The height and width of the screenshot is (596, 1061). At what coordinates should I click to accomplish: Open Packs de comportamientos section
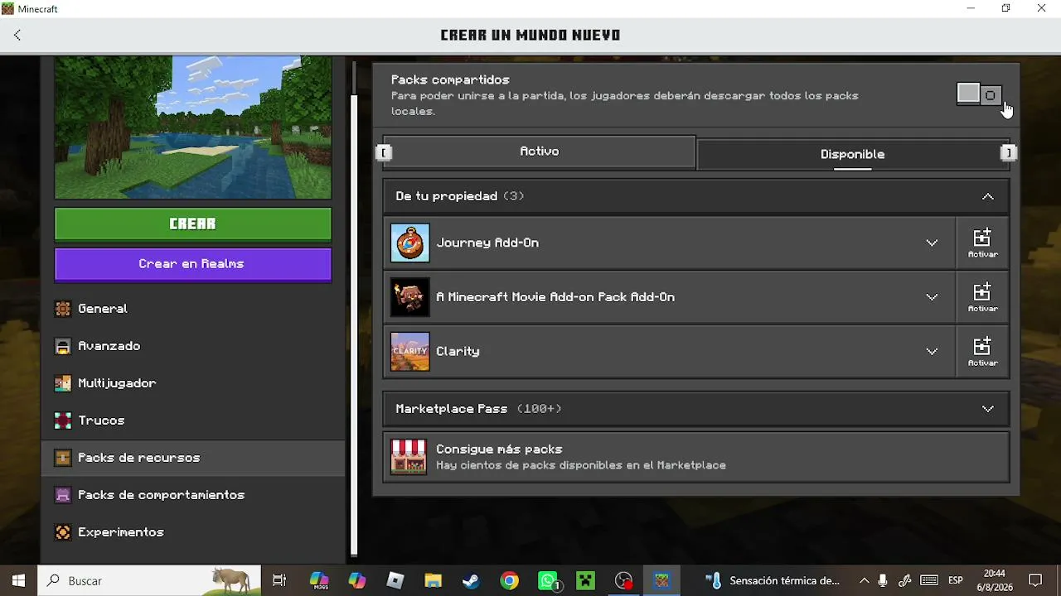point(192,495)
